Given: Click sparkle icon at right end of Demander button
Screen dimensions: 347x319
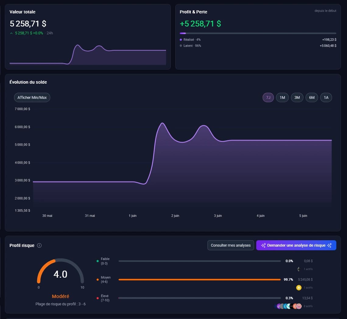Looking at the screenshot, I should click(x=329, y=245).
